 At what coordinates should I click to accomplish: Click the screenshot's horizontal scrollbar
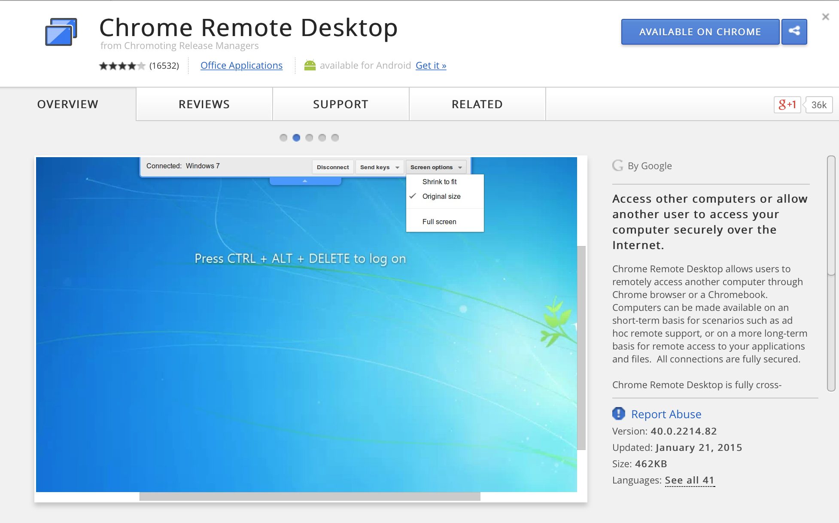(310, 496)
